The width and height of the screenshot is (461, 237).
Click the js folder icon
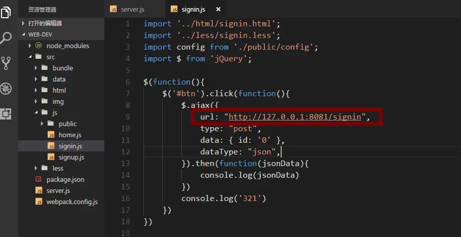tap(45, 112)
